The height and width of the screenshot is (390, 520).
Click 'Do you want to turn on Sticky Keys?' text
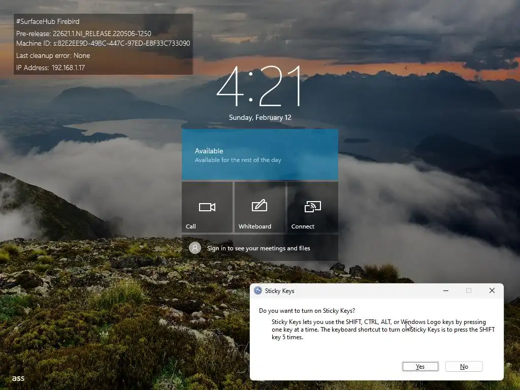[x=307, y=311]
